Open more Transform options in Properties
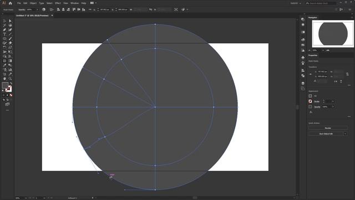Viewport: 355px width, 200px height. point(349,85)
